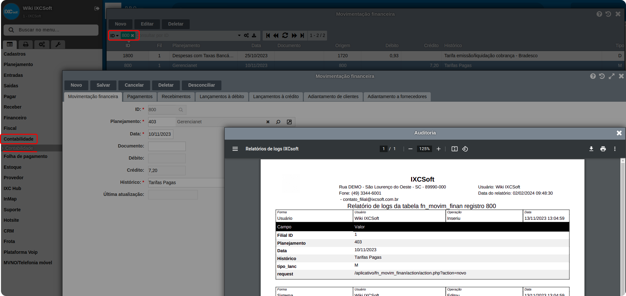Zoom out the audit PDF
This screenshot has height=296, width=626.
point(410,149)
